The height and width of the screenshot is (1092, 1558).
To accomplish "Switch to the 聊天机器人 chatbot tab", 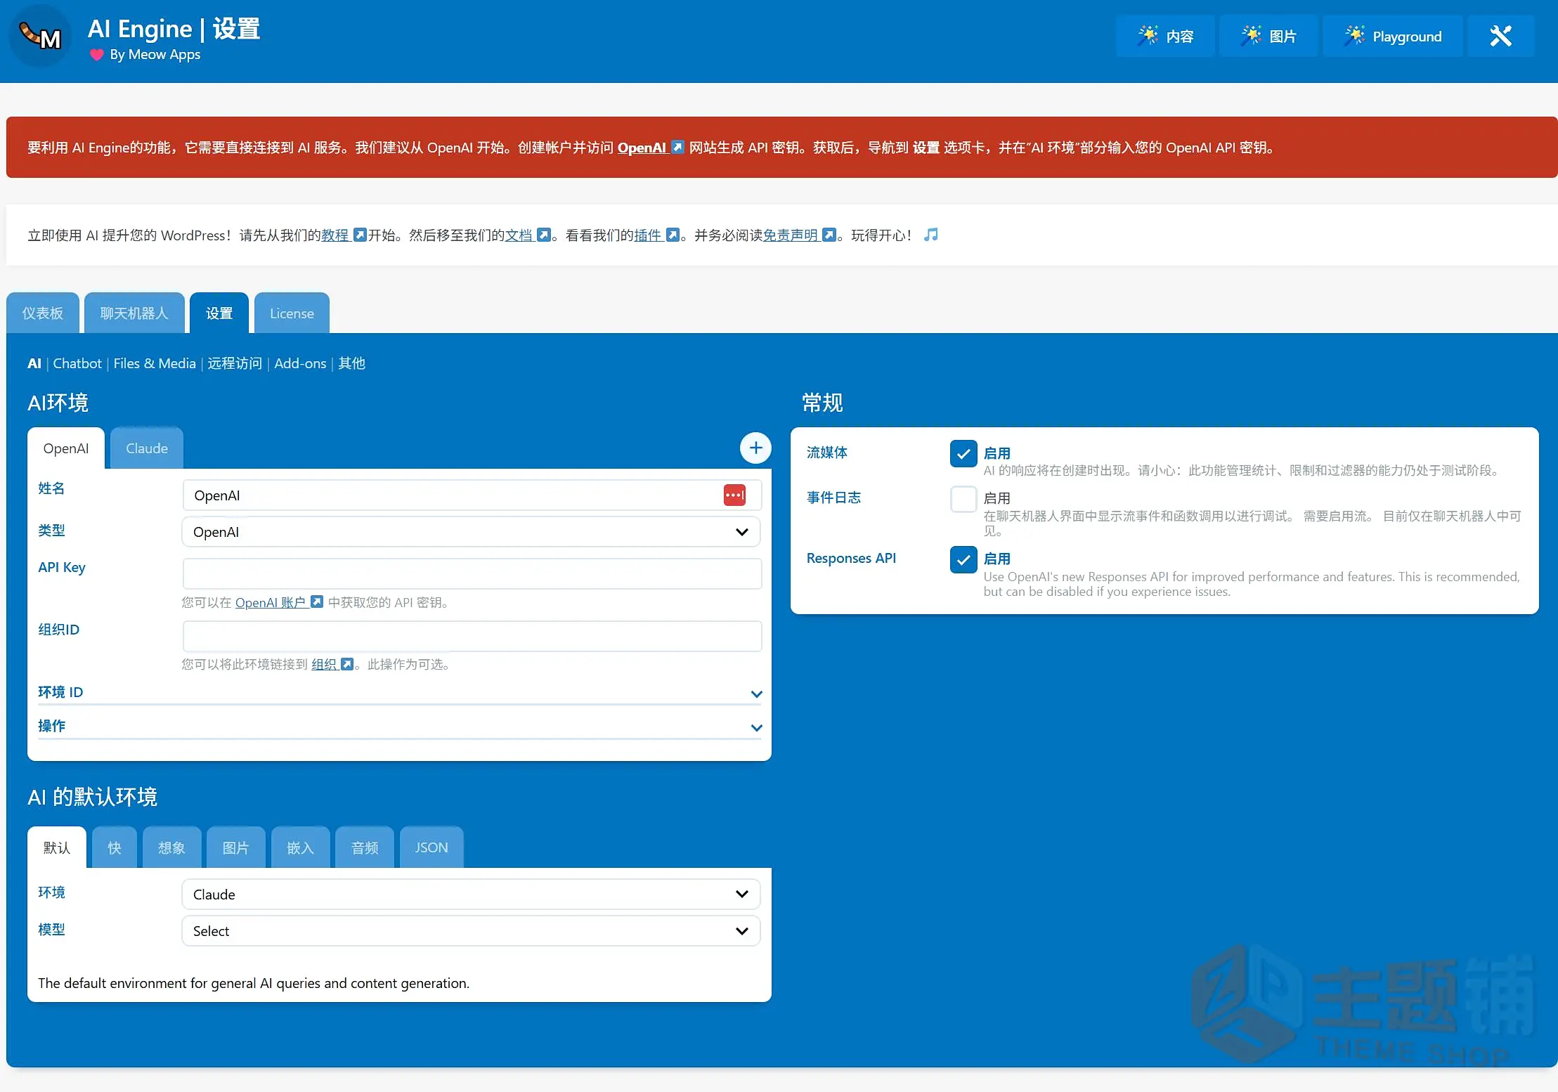I will (x=134, y=313).
